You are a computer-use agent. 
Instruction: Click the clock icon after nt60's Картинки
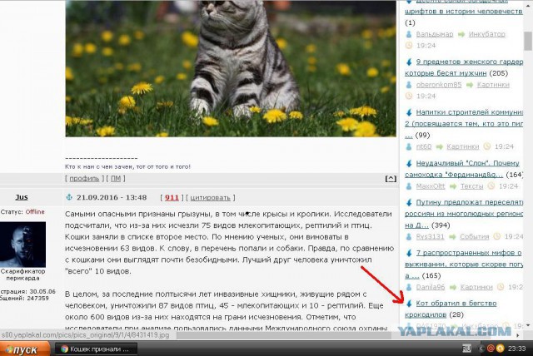[486, 146]
